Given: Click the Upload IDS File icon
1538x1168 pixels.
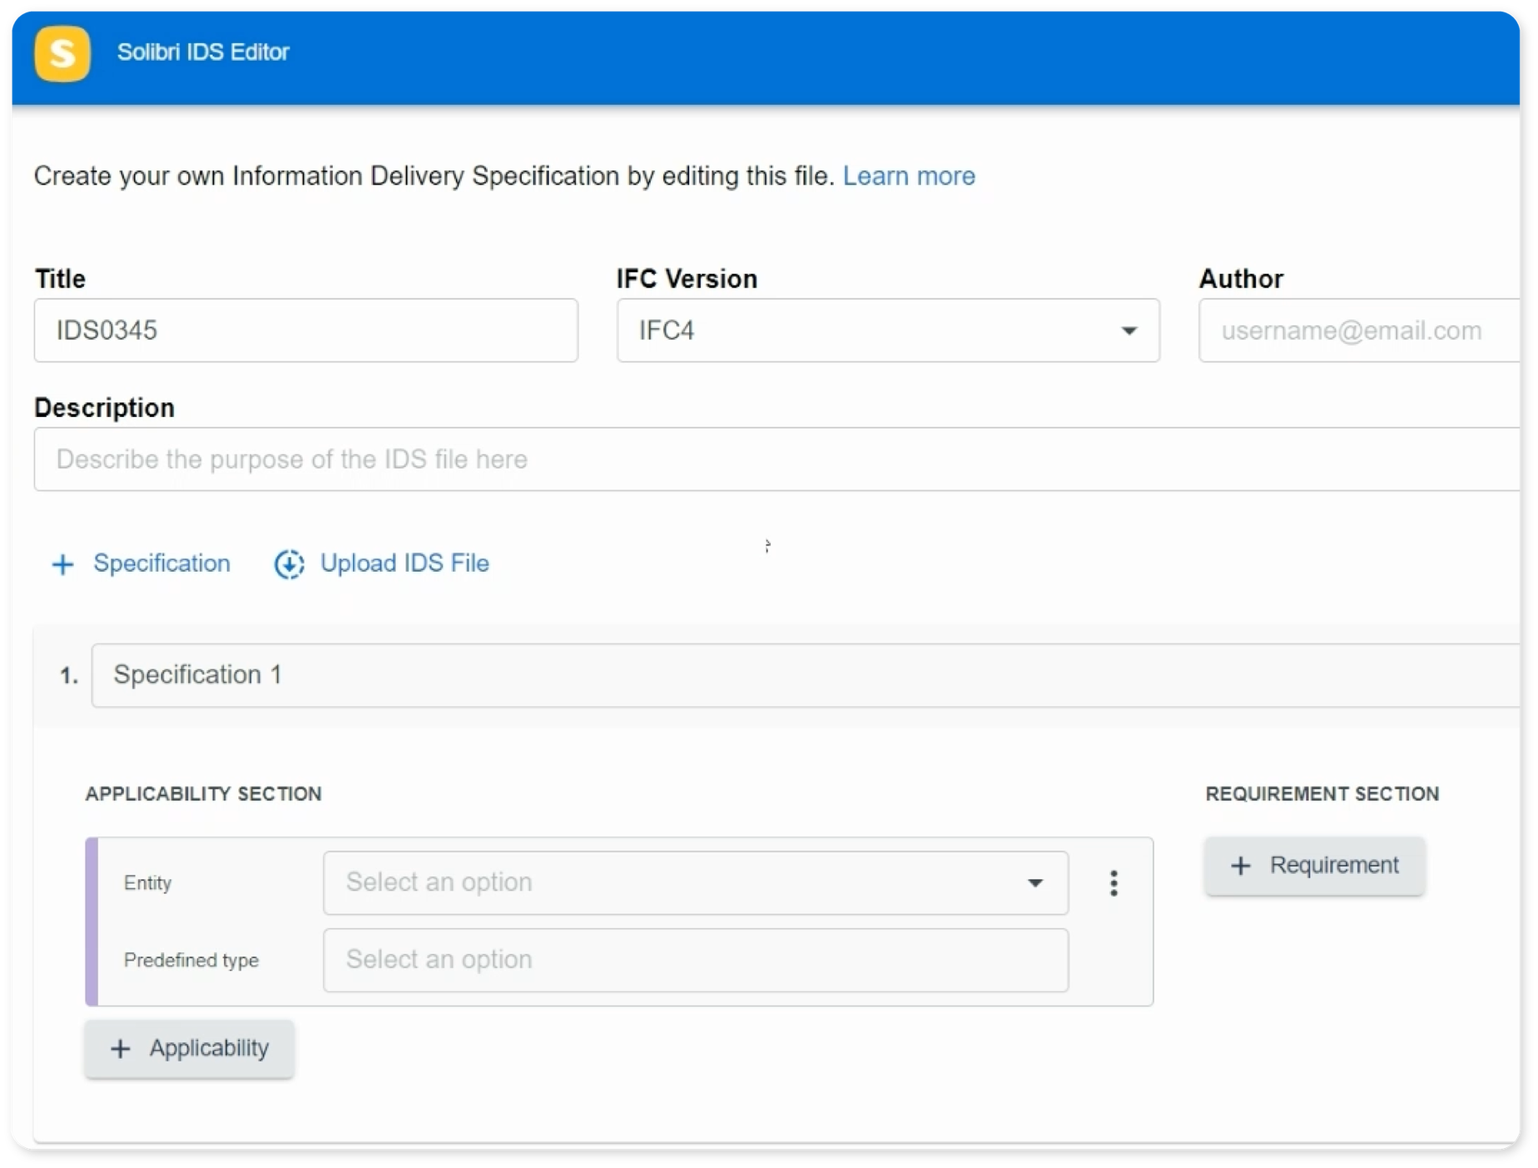Looking at the screenshot, I should 289,564.
